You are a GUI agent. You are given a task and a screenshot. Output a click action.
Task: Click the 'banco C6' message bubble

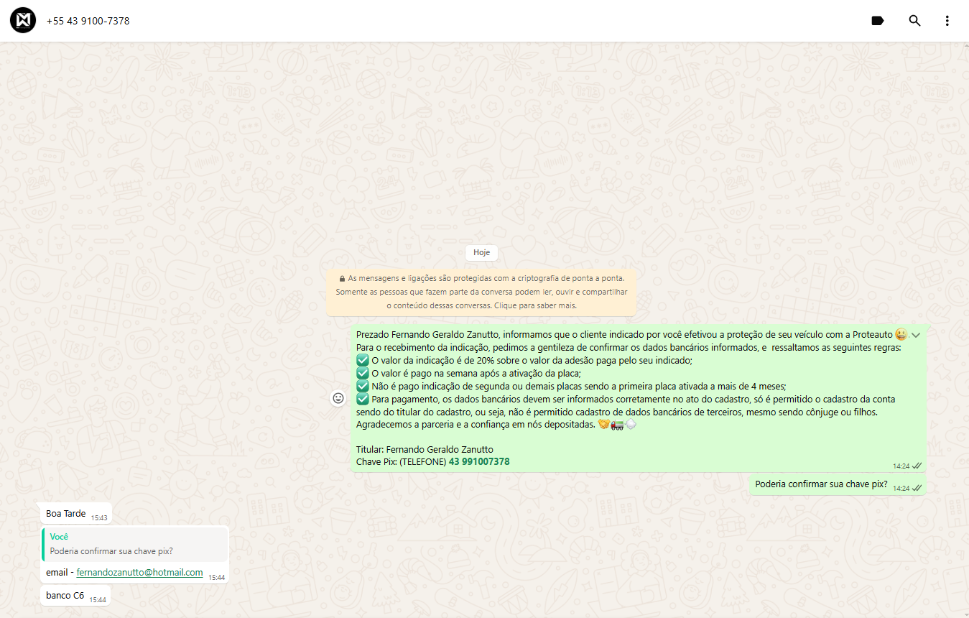tap(65, 596)
